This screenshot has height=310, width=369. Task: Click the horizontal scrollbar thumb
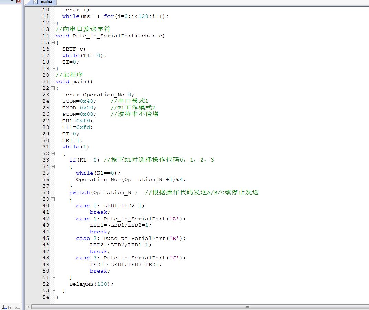247,307
